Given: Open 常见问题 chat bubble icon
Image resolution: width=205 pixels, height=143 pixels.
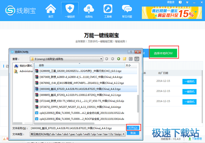Looking at the screenshot, I should (x=127, y=11).
